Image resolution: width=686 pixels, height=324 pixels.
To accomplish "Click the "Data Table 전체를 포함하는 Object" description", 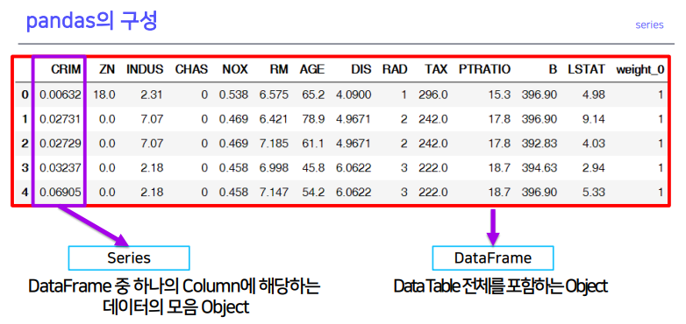I will click(x=501, y=287).
